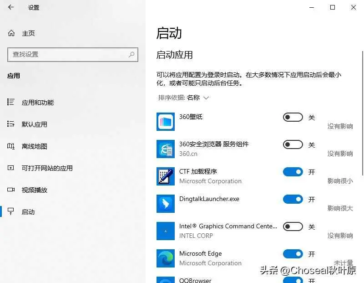Click the 360安全浏览器 app icon
The height and width of the screenshot is (283, 364).
[x=166, y=149]
